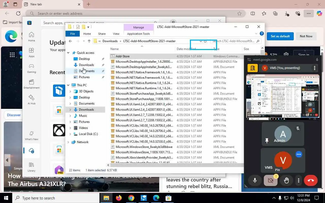
Task: Click Microsoft Store search apps field
Action: tap(101, 23)
